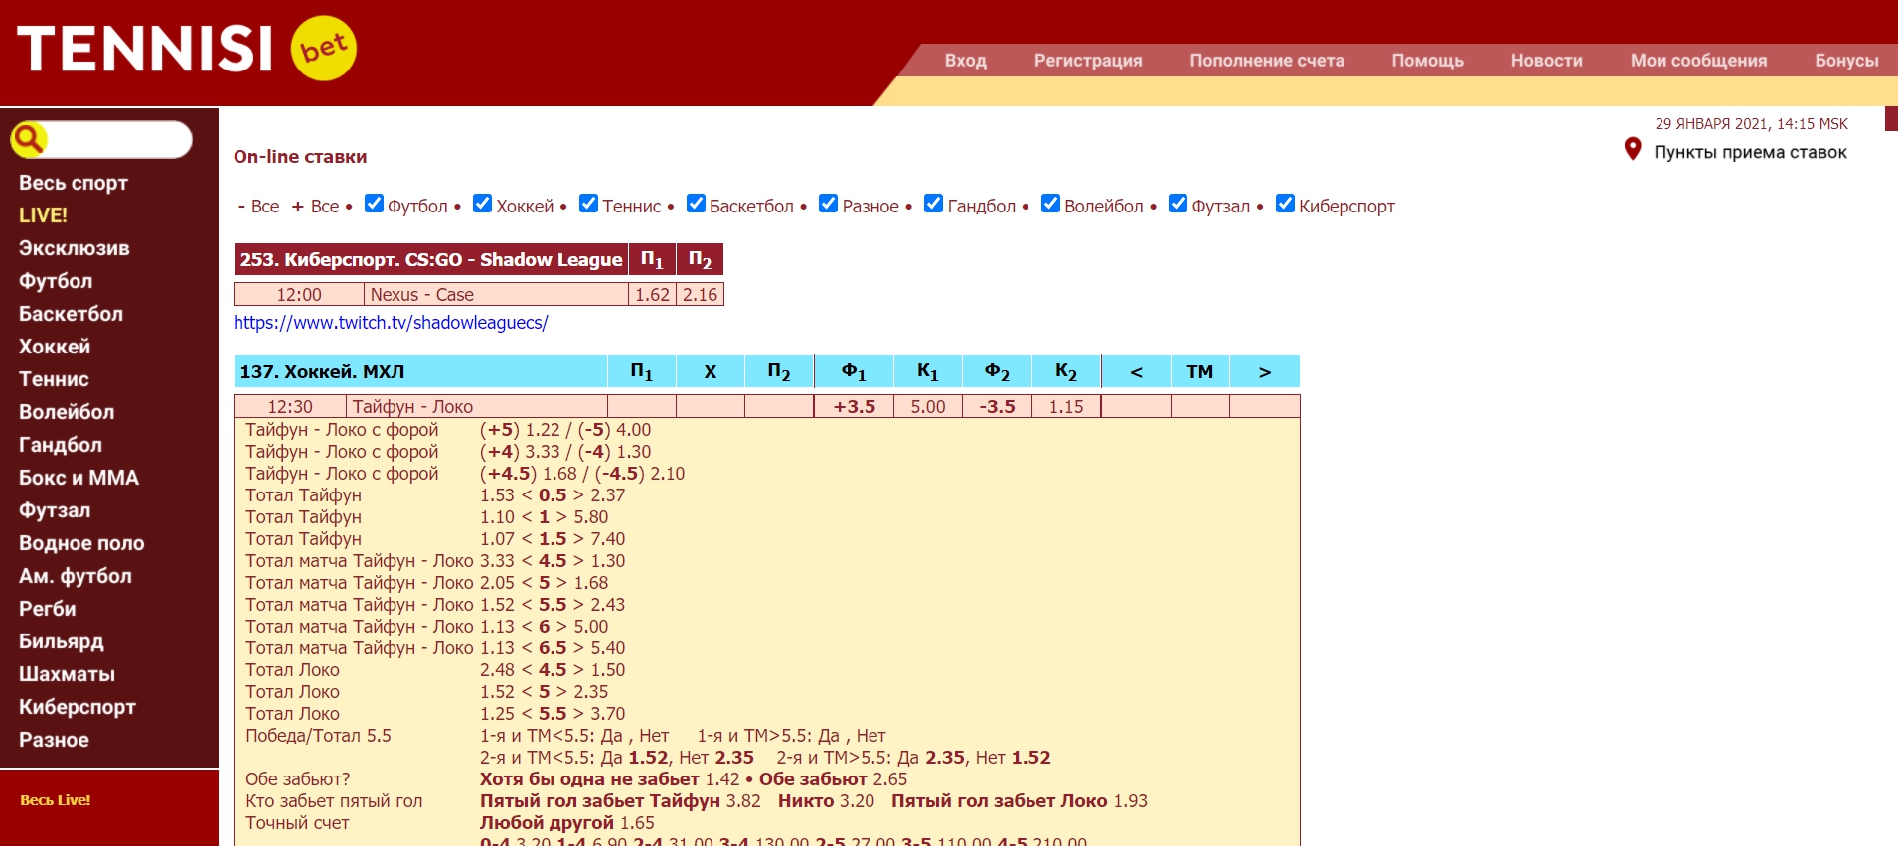
Task: Open the Вход login tab
Action: coord(965,61)
